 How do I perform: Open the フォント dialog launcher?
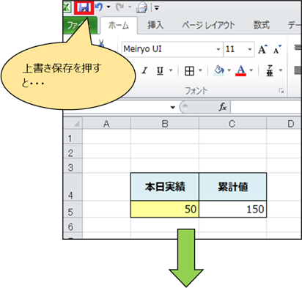pyautogui.click(x=281, y=91)
